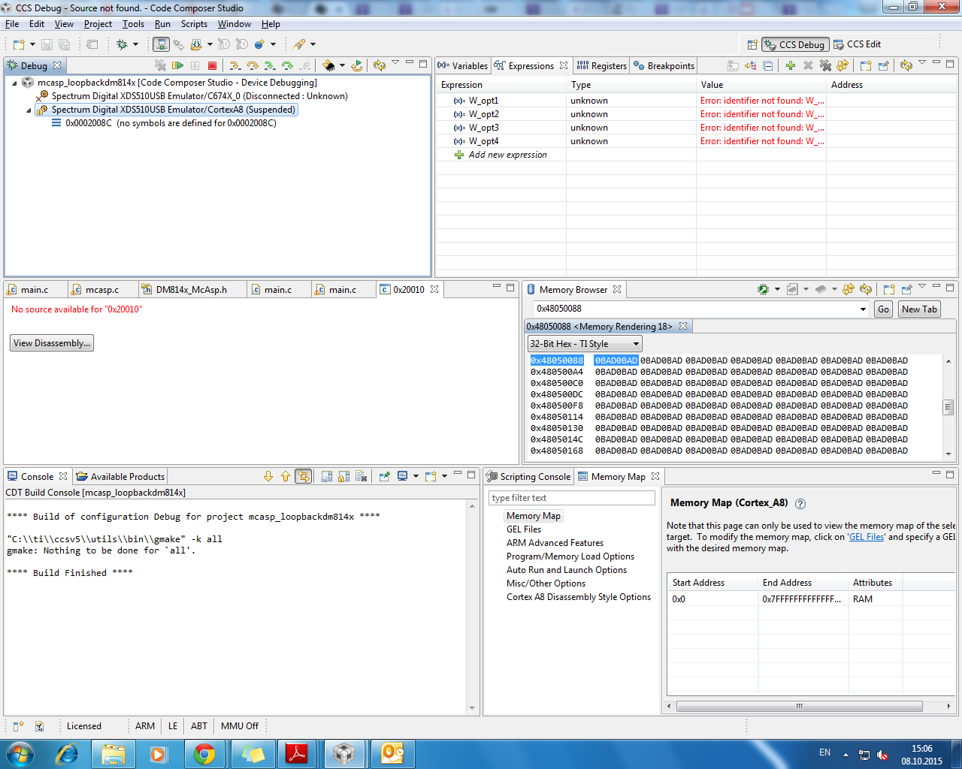The width and height of the screenshot is (962, 769).
Task: Switch to the Variables tab
Action: (463, 66)
